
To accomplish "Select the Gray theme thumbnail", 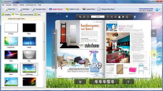I will [x=29, y=55].
